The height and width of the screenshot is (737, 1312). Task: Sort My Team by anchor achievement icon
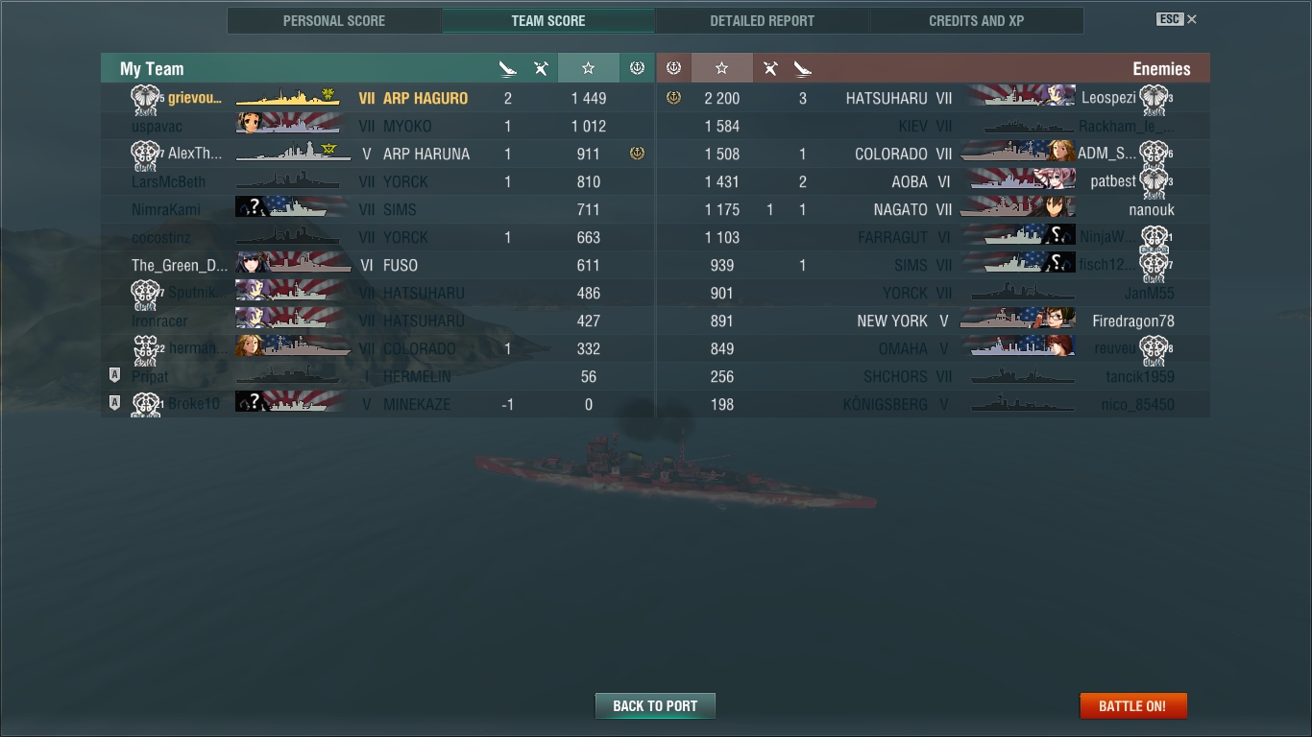pos(637,68)
